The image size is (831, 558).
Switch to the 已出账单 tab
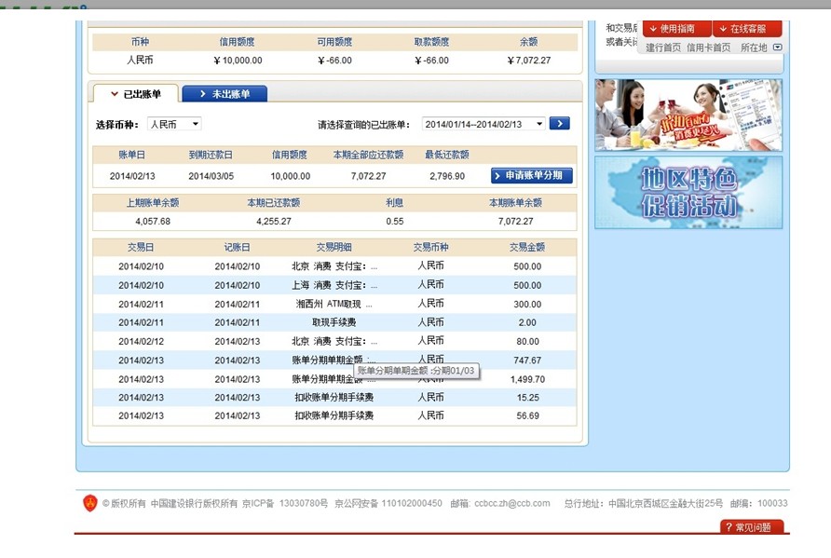tap(135, 94)
